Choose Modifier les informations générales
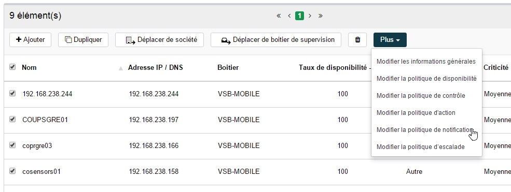Screen dimensions: 511x192 426,62
